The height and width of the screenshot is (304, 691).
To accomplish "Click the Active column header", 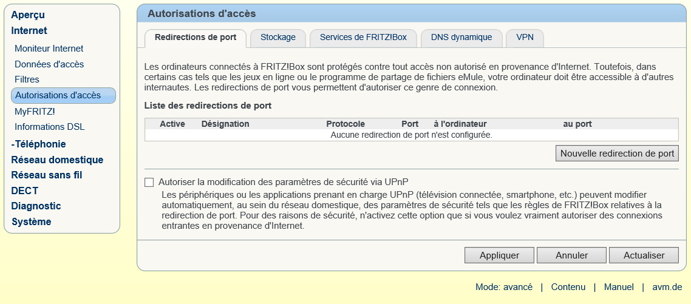I will pos(172,124).
